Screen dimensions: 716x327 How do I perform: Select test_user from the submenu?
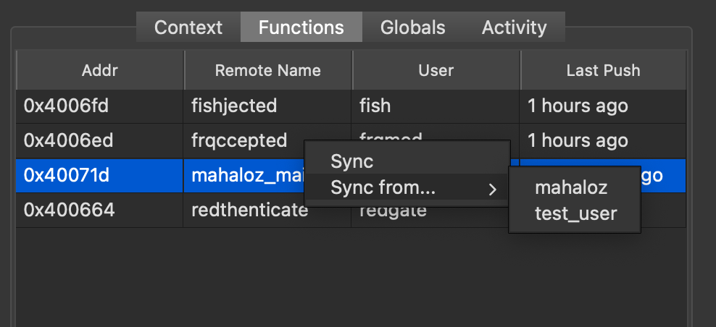point(575,213)
